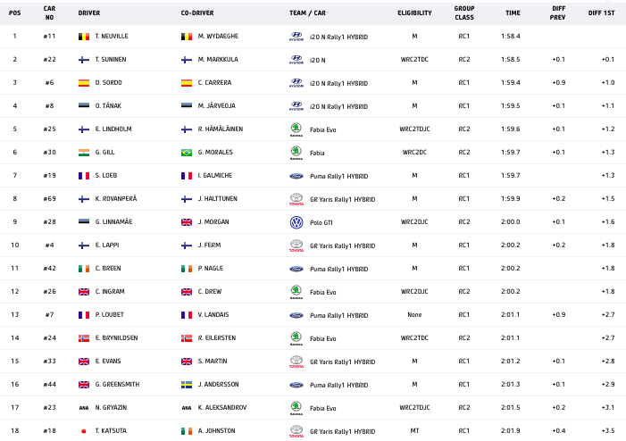Click the Hyundai logo in Neuville's row
Viewport: 626px width, 441px height.
point(296,37)
